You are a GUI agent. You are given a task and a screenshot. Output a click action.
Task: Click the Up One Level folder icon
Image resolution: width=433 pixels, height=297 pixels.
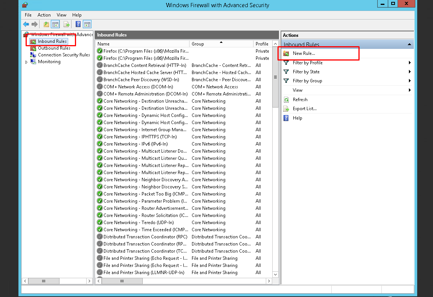[46, 24]
